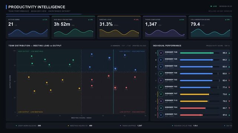238x133 pixels.
Task: Open the Avg Daily Focus Time card
Action: (x=73, y=27)
